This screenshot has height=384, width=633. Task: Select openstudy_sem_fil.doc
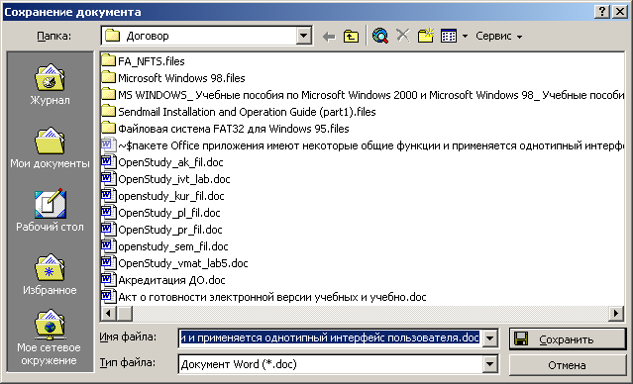164,246
